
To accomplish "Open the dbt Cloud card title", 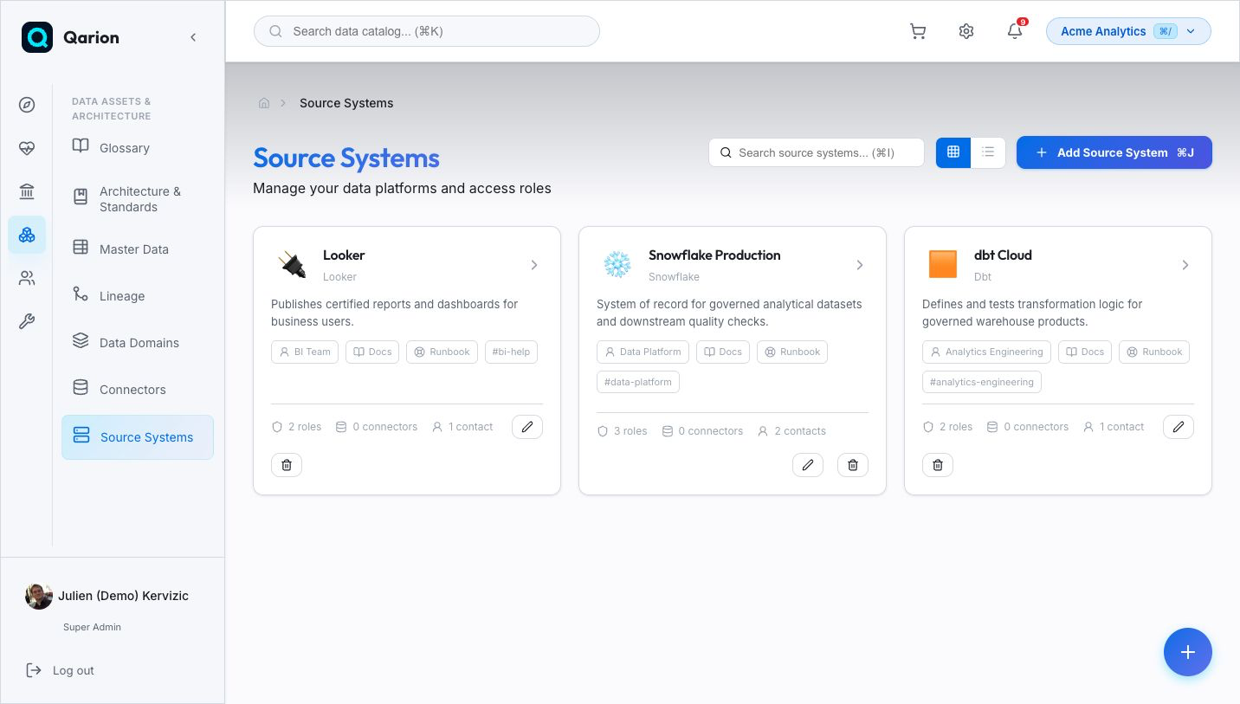I will (x=1003, y=255).
